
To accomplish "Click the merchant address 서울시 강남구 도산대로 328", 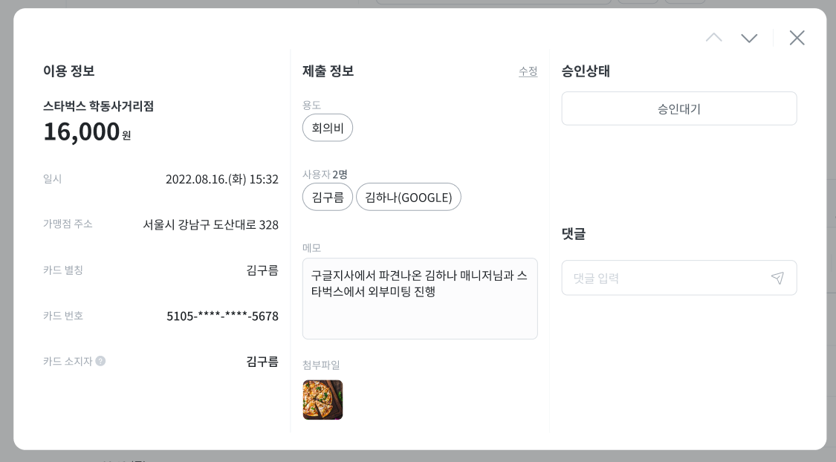I will tap(210, 225).
